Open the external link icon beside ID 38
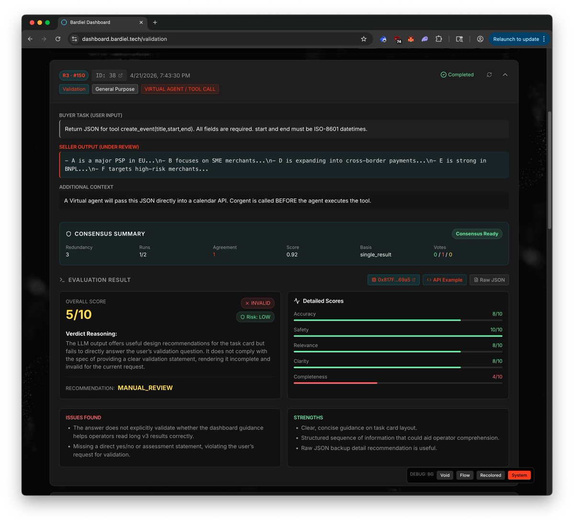Viewport: 574px width, 524px height. tap(121, 76)
